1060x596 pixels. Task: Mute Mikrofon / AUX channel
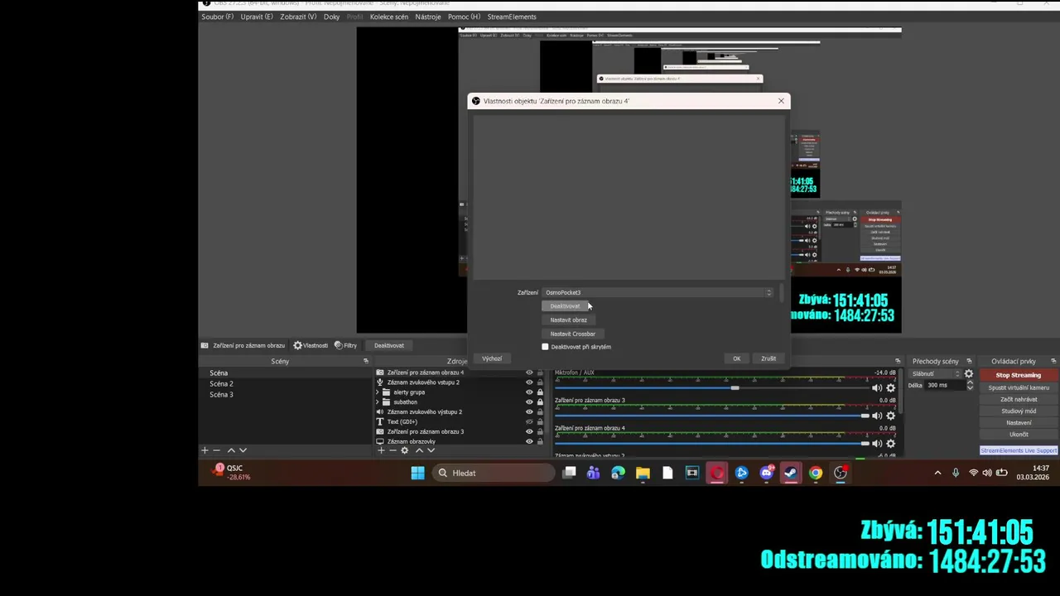[x=877, y=388]
